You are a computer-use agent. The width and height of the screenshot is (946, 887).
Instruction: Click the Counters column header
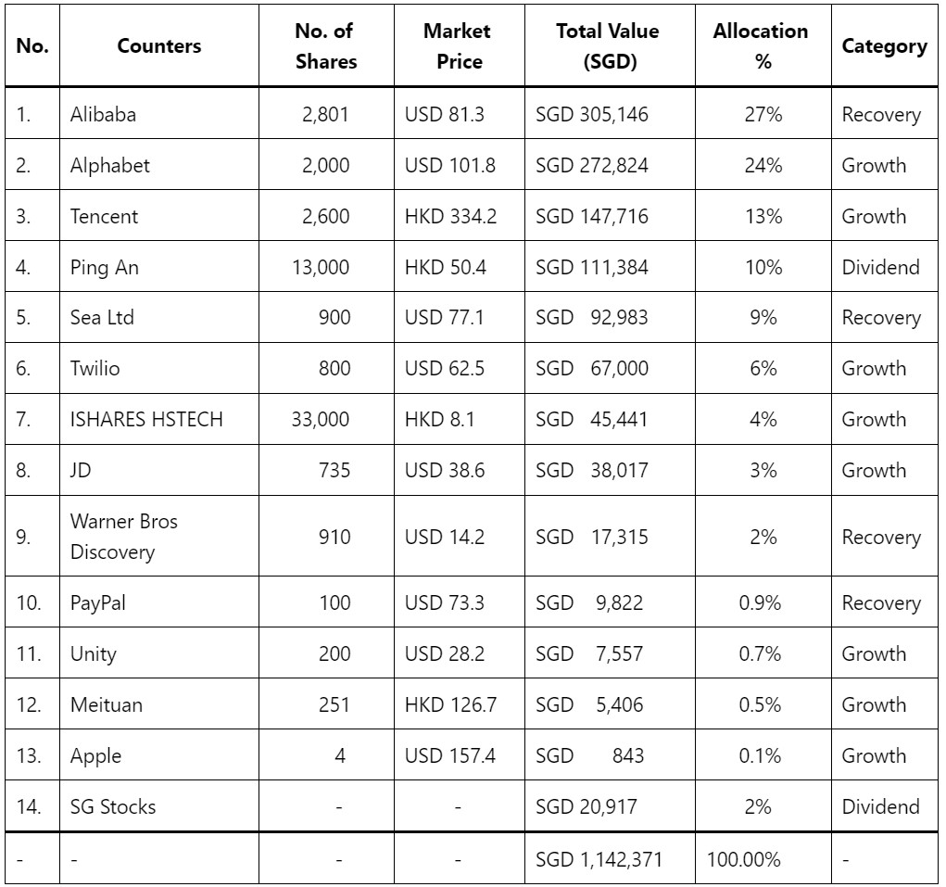[x=158, y=45]
